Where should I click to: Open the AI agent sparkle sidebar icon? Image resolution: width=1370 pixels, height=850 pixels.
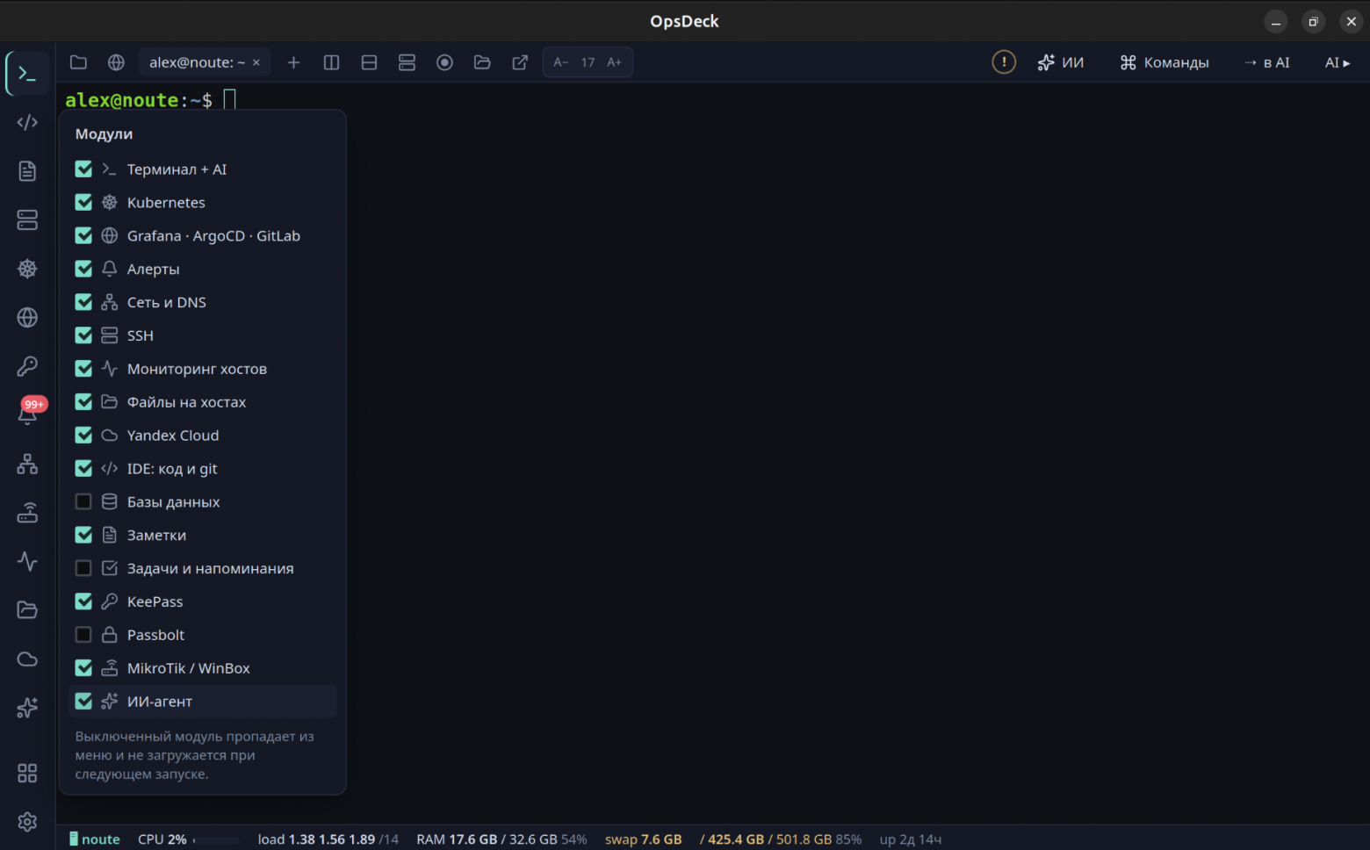27,707
